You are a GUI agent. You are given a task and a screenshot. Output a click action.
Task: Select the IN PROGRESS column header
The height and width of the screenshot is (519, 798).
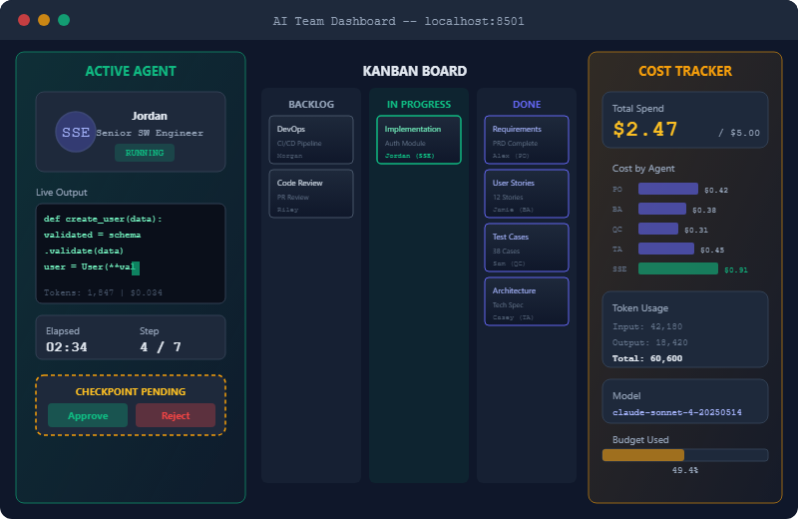click(419, 105)
